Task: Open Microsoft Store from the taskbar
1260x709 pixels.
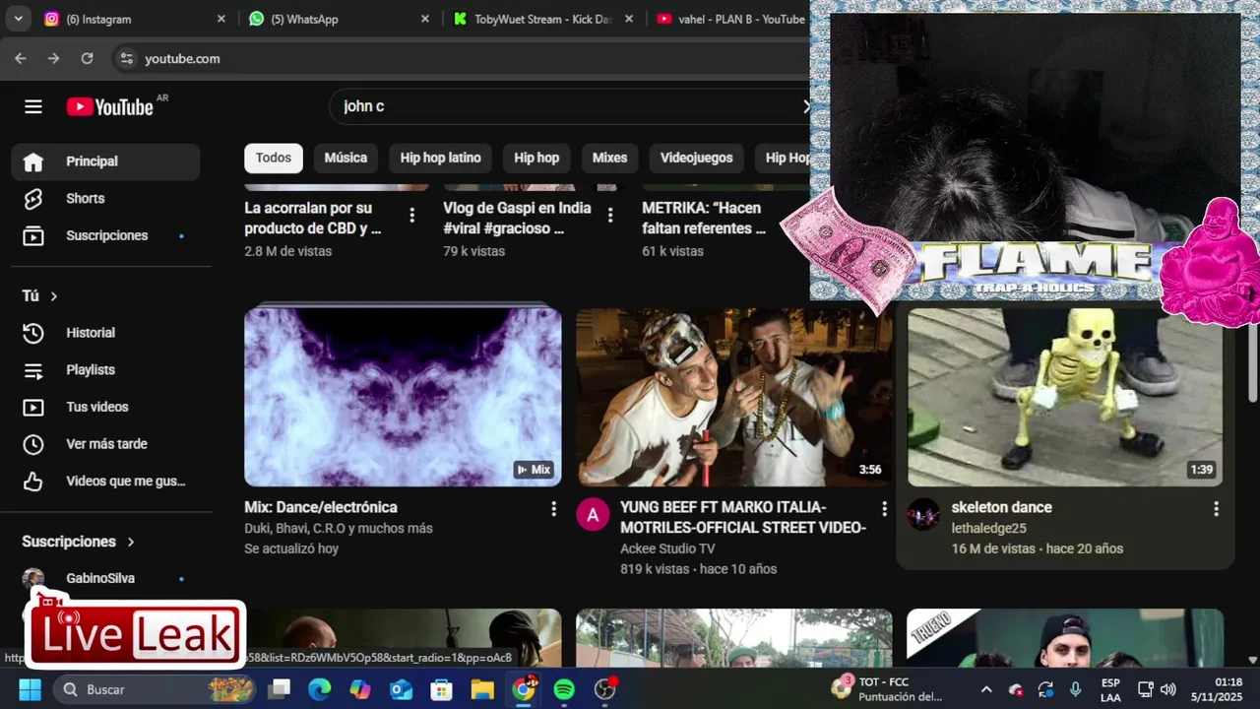Action: [441, 689]
